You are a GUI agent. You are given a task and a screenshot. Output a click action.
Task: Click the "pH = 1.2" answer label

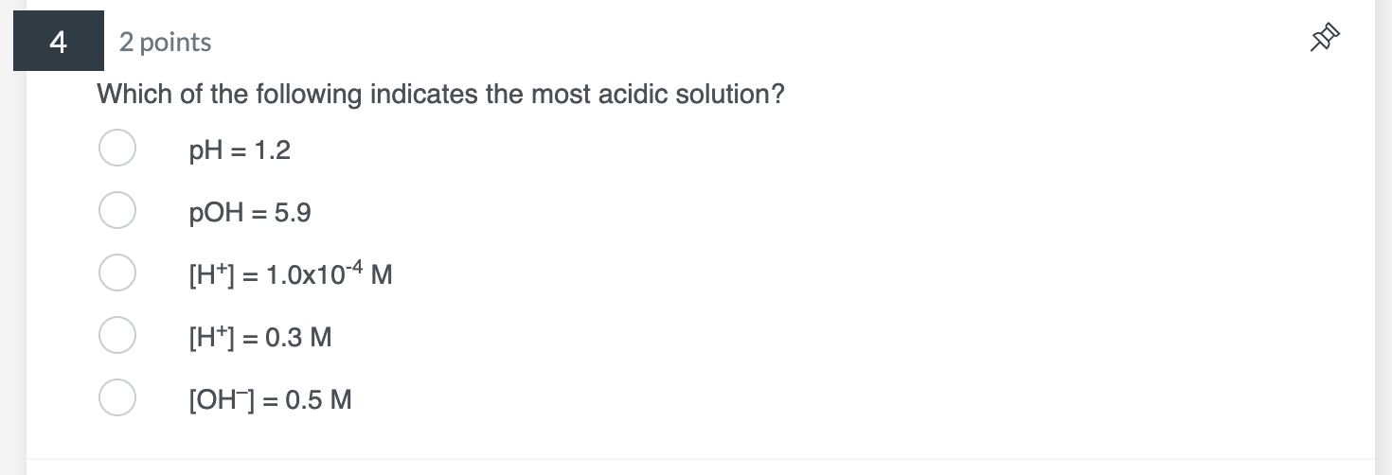coord(240,150)
